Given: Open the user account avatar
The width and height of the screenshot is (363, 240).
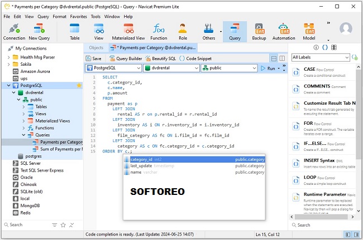Looking at the screenshot, I should (346, 28).
